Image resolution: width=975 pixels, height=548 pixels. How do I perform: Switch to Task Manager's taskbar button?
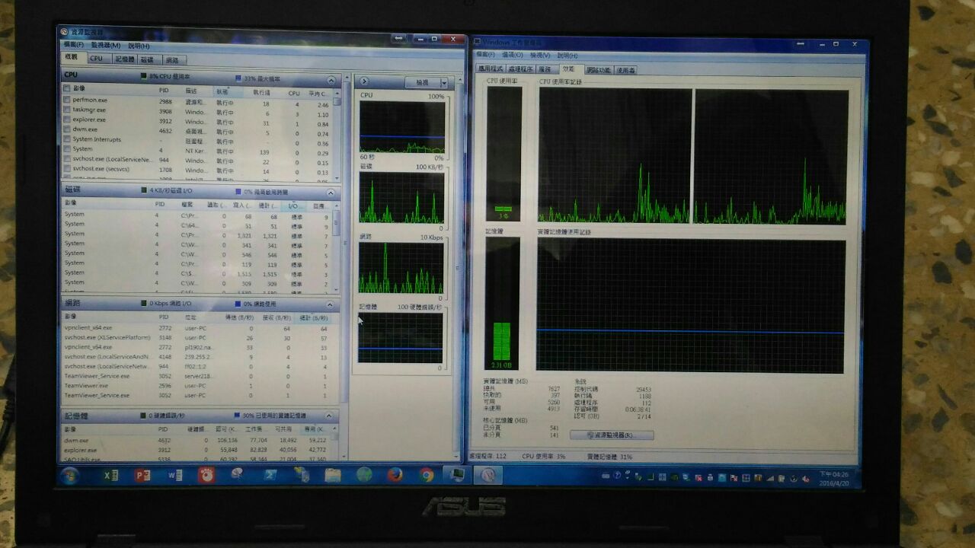[x=457, y=475]
